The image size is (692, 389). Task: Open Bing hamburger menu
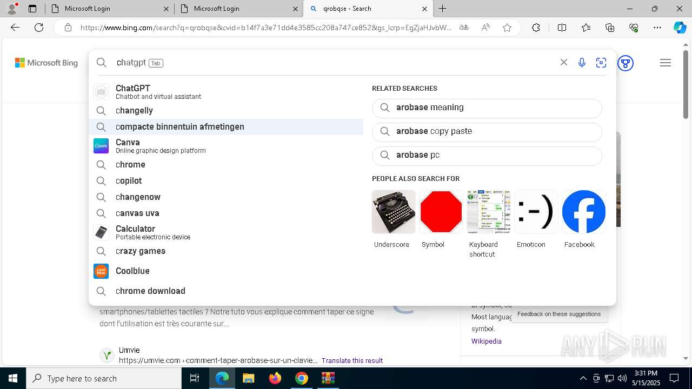pyautogui.click(x=666, y=63)
